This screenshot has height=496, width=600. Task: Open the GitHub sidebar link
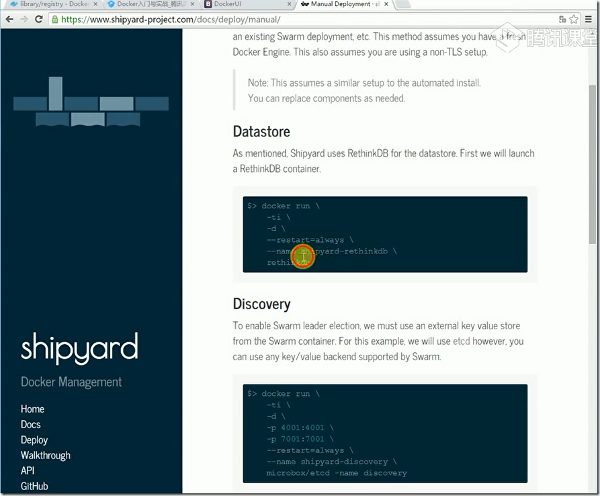pos(34,486)
